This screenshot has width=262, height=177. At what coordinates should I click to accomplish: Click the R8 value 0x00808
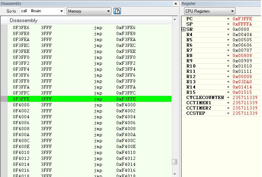click(x=242, y=56)
